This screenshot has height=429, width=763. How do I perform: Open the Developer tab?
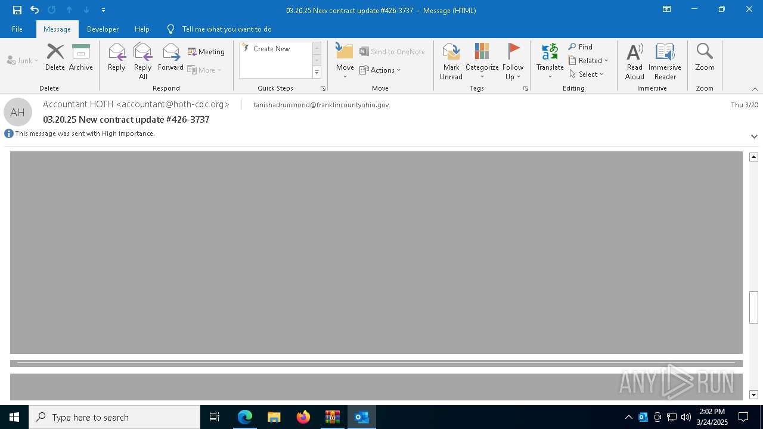click(103, 29)
